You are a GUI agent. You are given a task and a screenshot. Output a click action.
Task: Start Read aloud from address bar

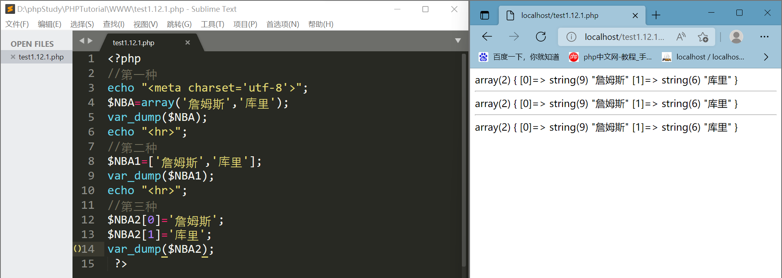[x=681, y=37]
